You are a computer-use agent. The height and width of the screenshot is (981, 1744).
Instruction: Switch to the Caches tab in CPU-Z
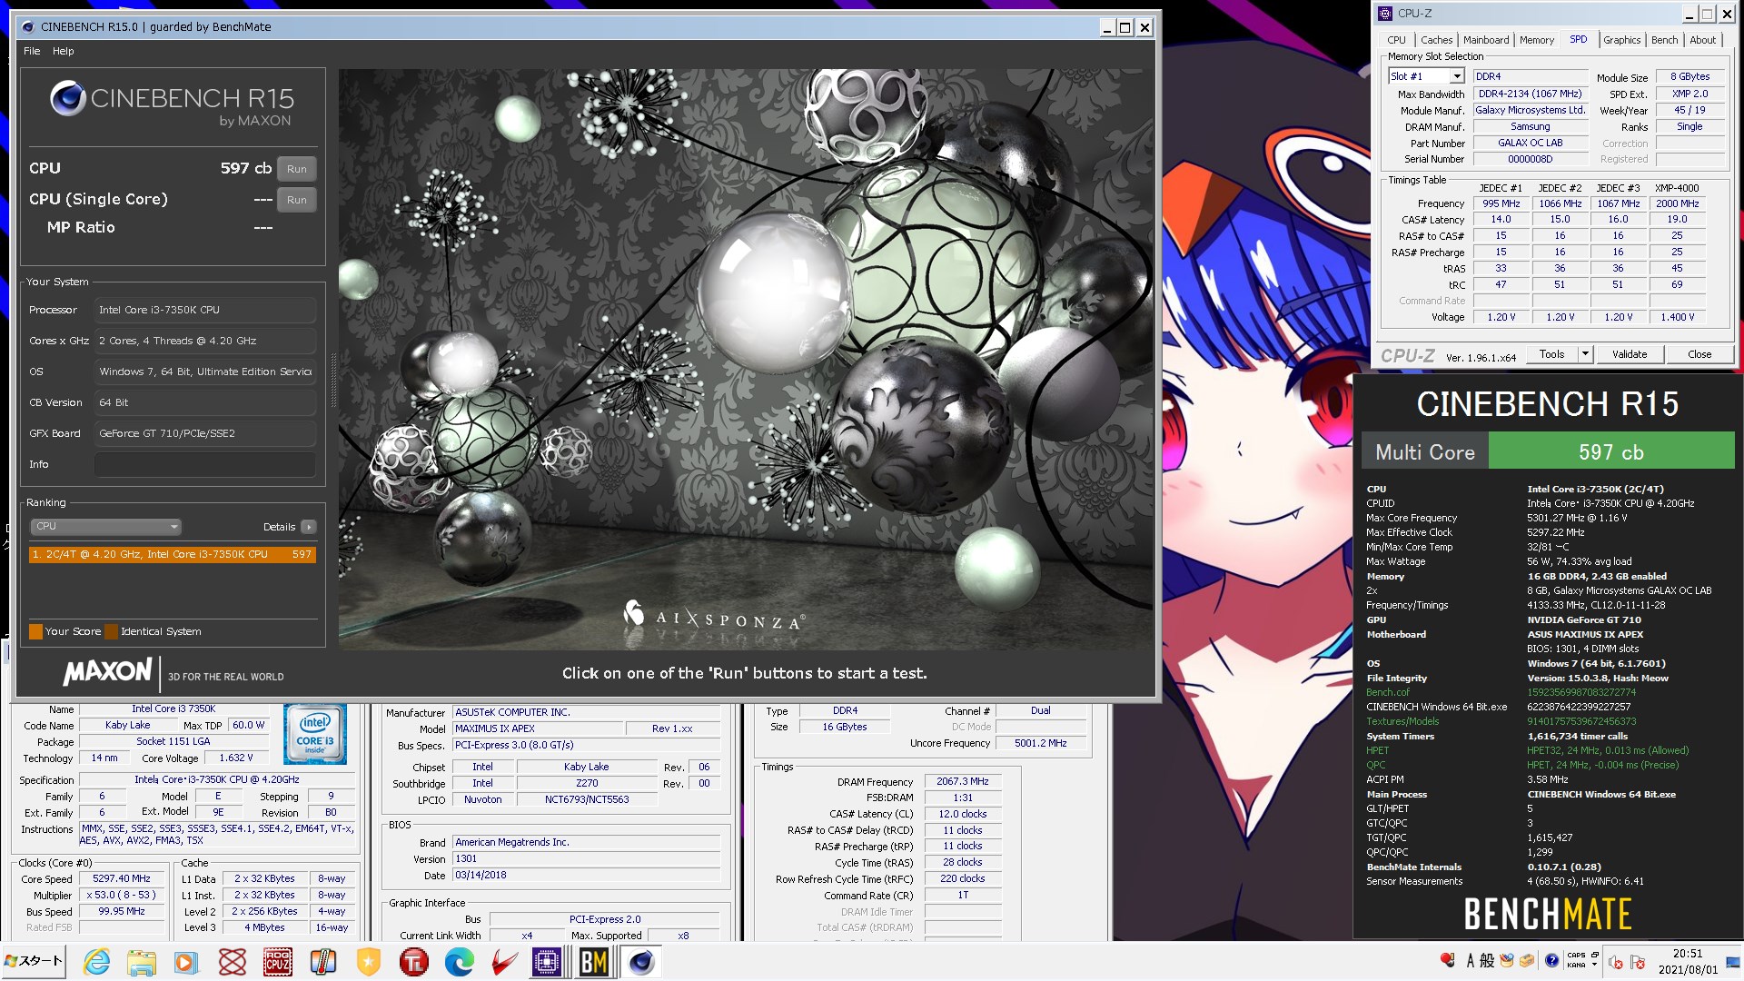coord(1436,40)
